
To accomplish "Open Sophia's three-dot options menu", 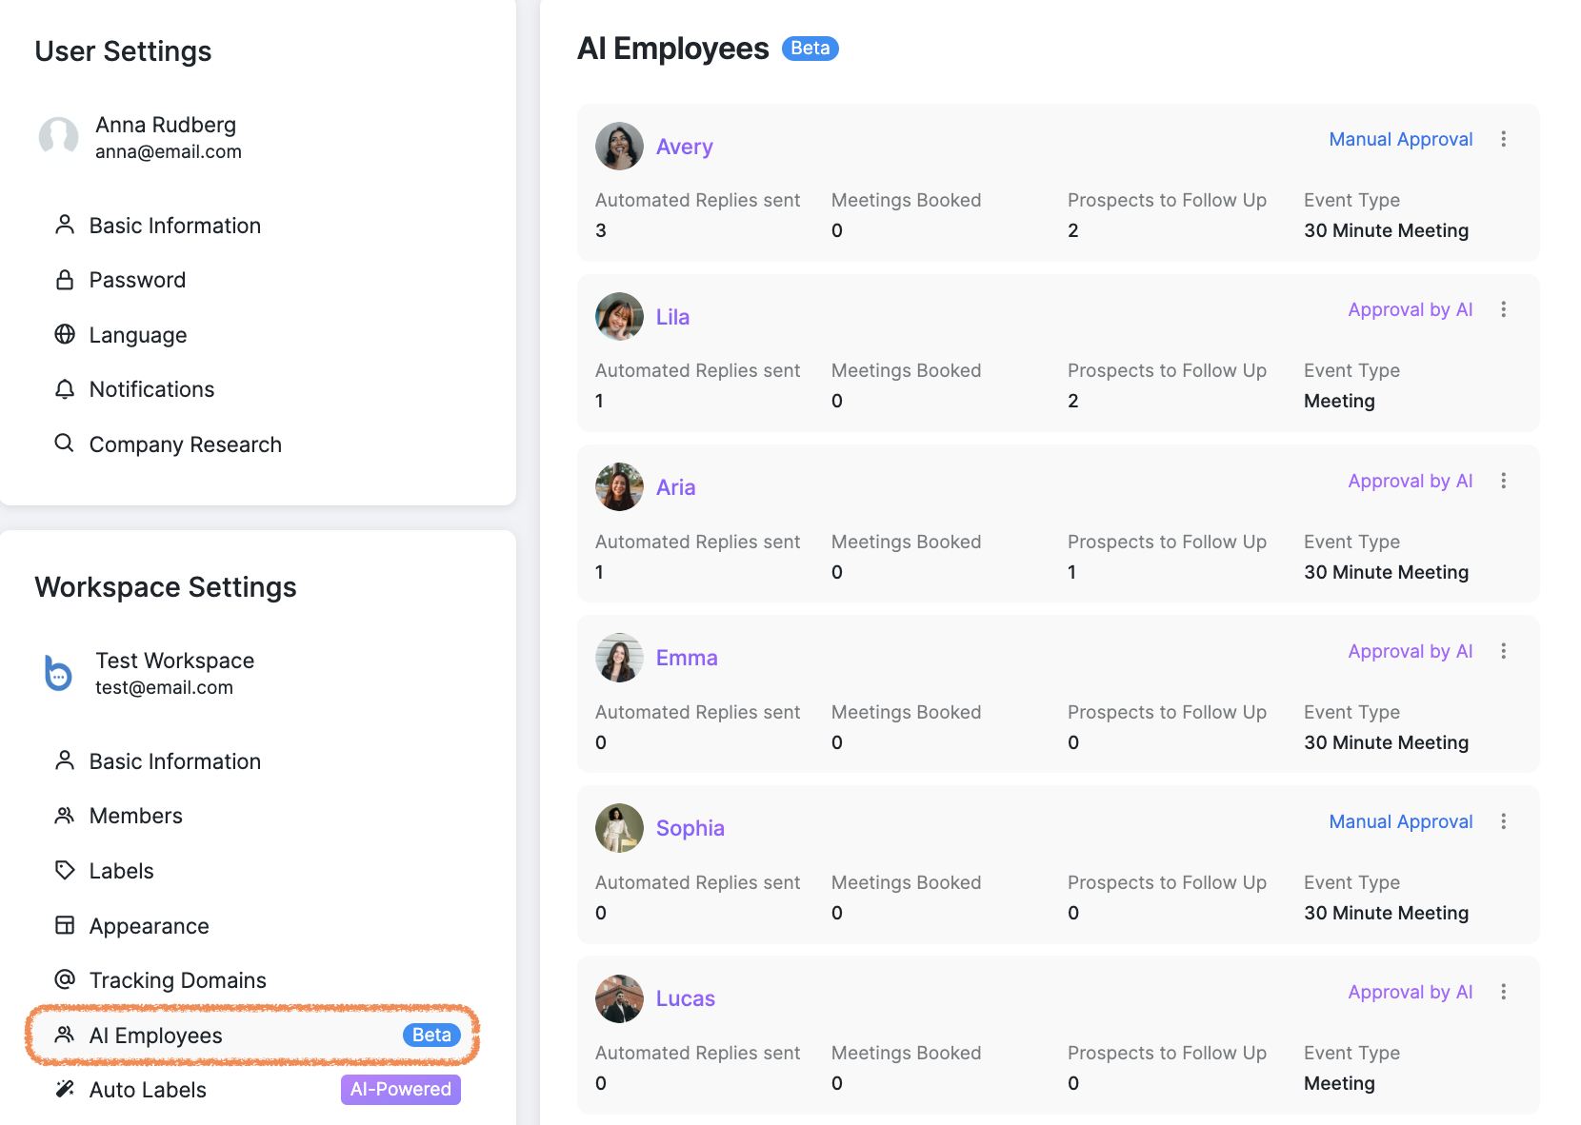I will pyautogui.click(x=1504, y=821).
